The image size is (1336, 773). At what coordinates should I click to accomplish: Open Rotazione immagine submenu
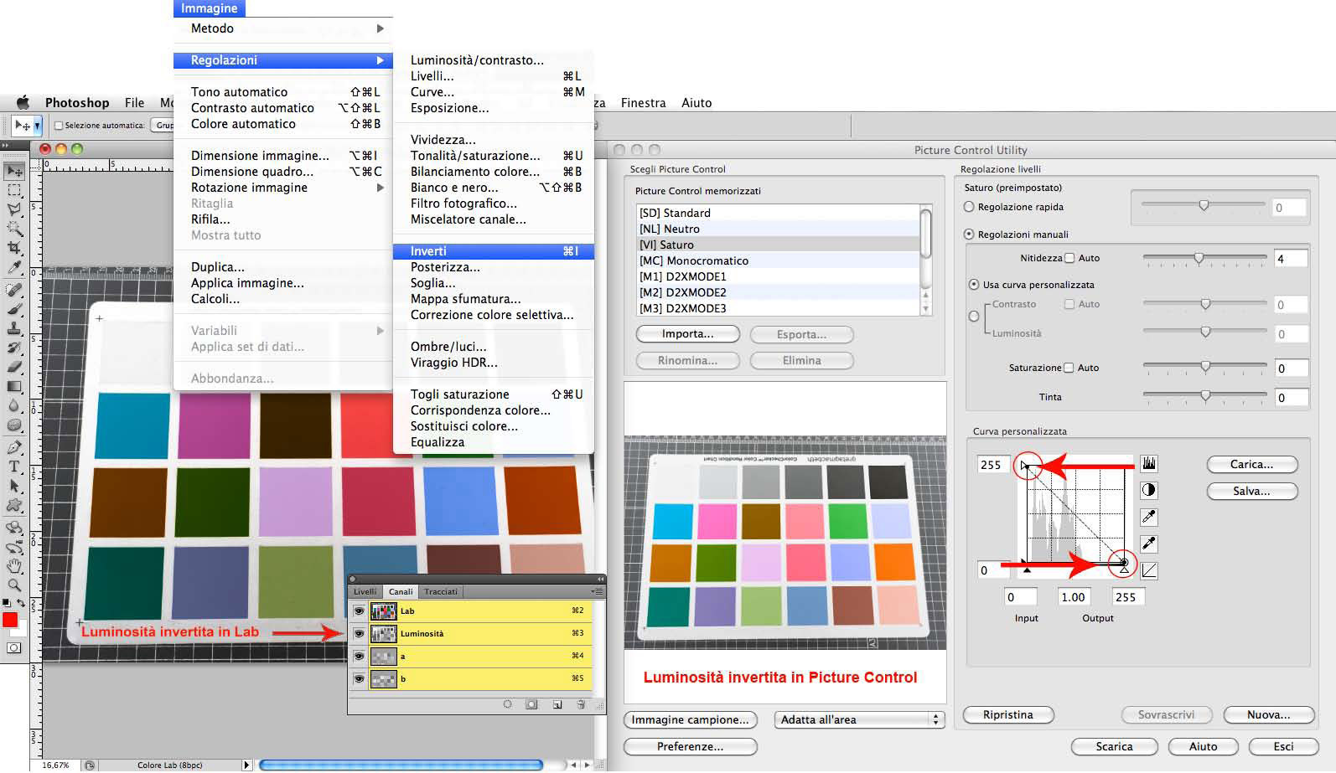282,188
